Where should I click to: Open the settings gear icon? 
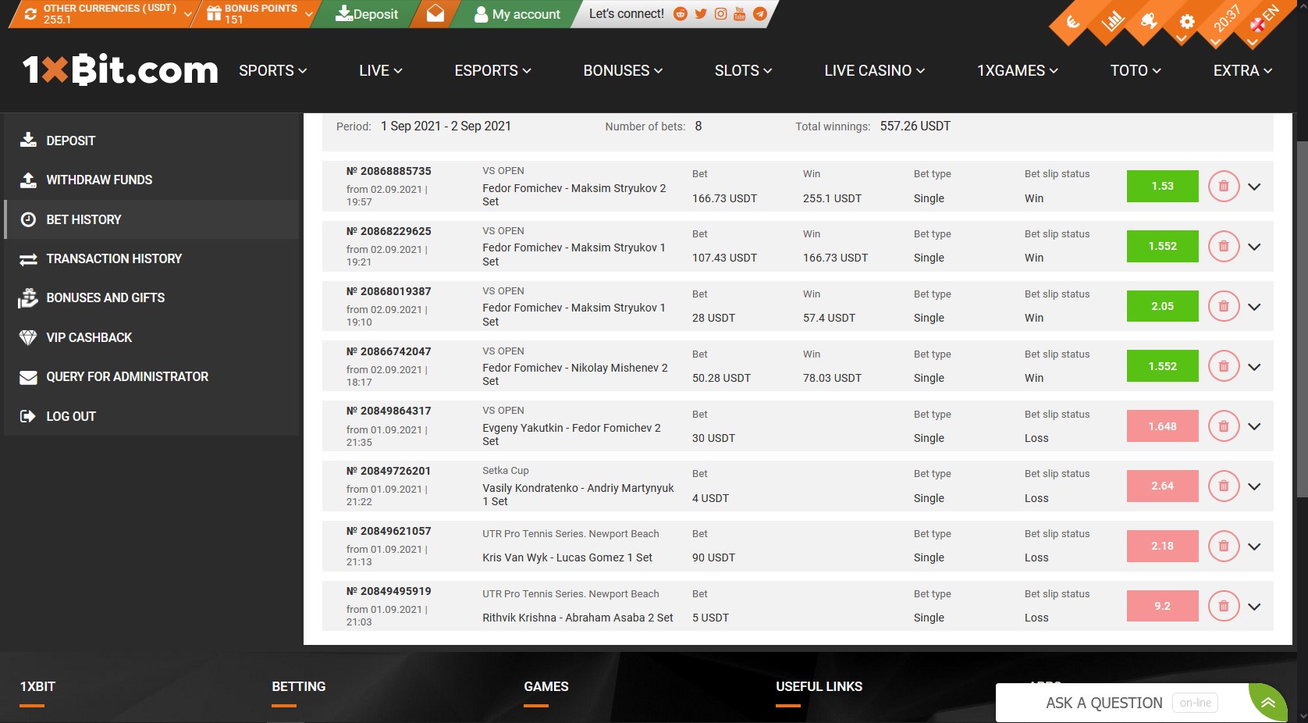[1187, 22]
